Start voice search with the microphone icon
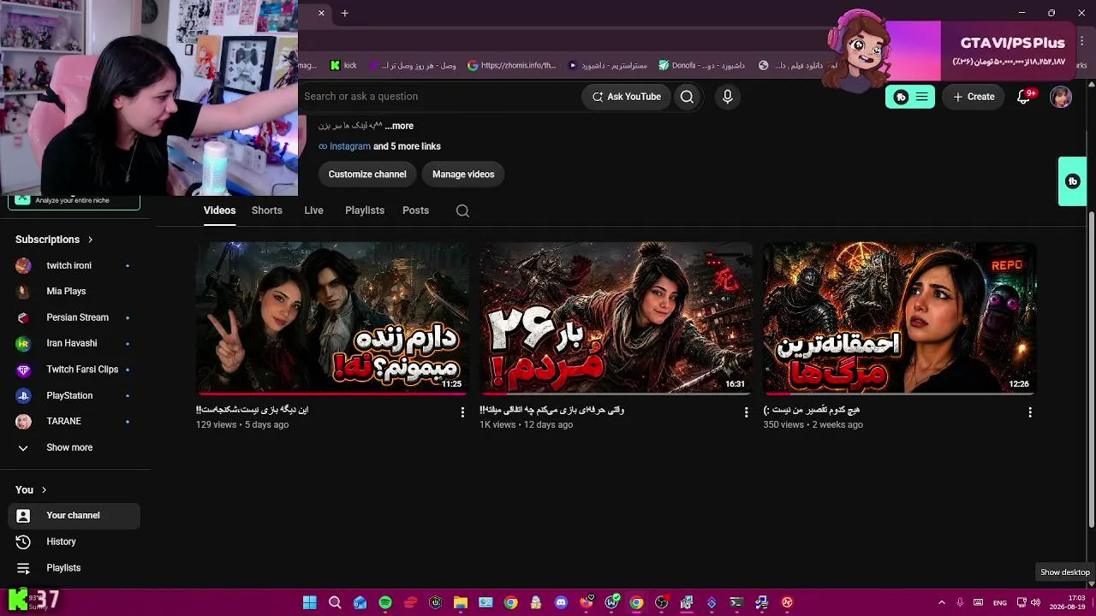Image resolution: width=1096 pixels, height=616 pixels. point(727,97)
